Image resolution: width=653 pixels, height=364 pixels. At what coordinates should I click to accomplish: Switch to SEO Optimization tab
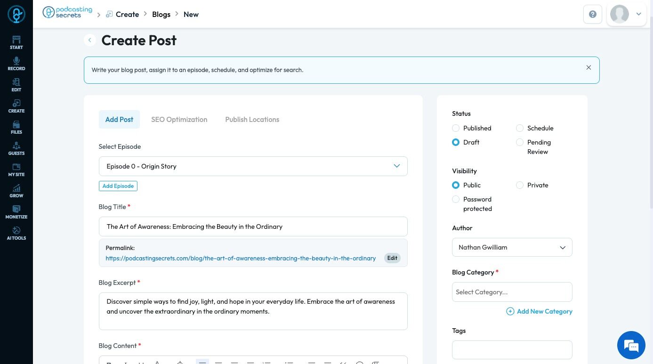(x=179, y=120)
